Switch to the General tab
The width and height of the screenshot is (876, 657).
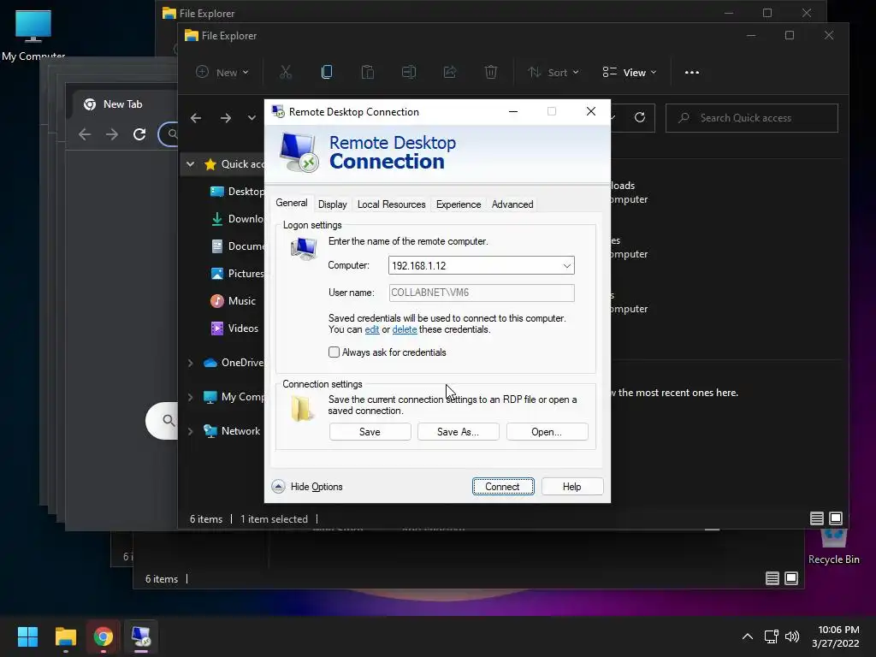point(292,203)
